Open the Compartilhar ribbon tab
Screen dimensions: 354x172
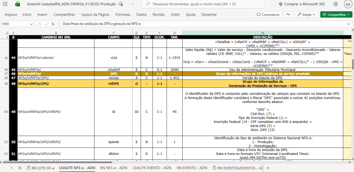(64, 15)
